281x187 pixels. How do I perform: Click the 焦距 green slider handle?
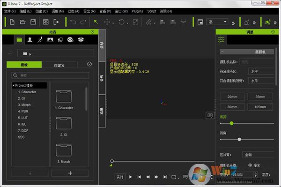tap(231, 123)
